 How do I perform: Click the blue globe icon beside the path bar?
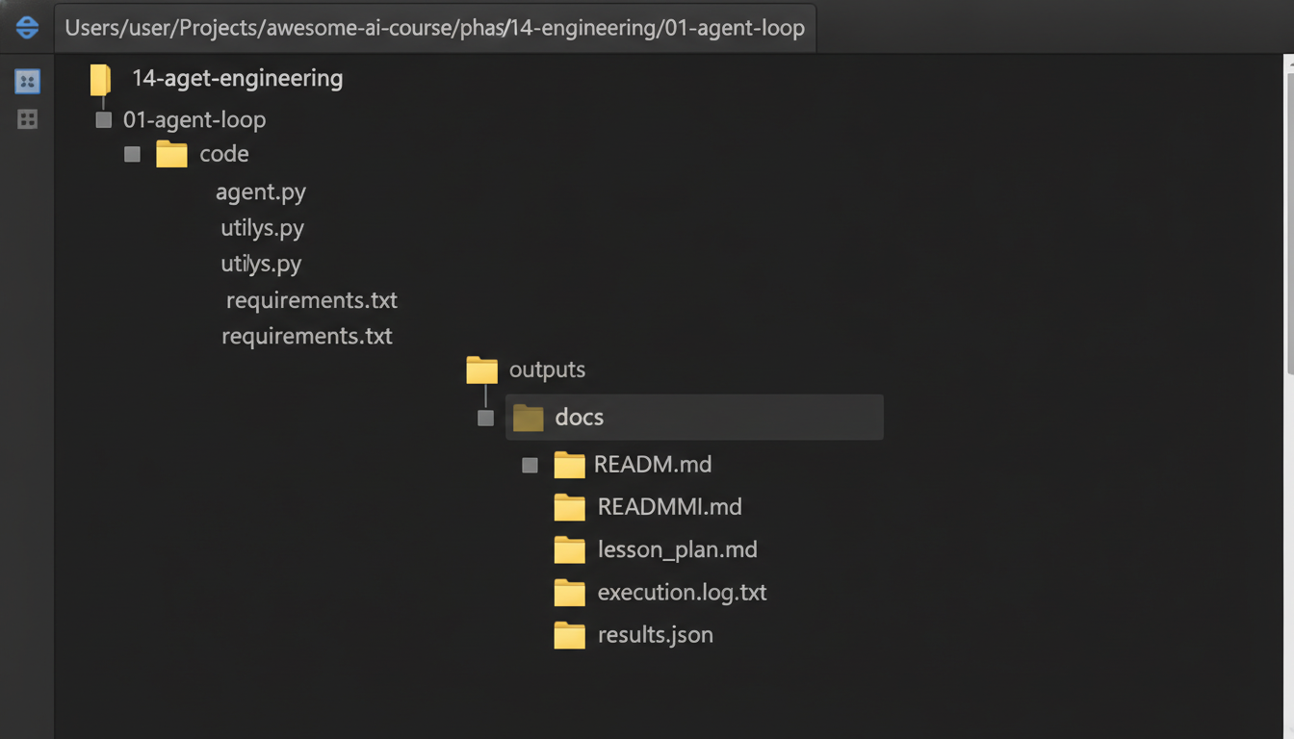[27, 28]
